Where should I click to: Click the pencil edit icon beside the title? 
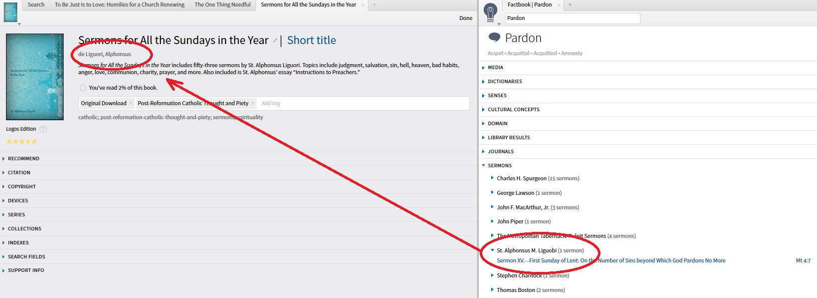pyautogui.click(x=275, y=41)
